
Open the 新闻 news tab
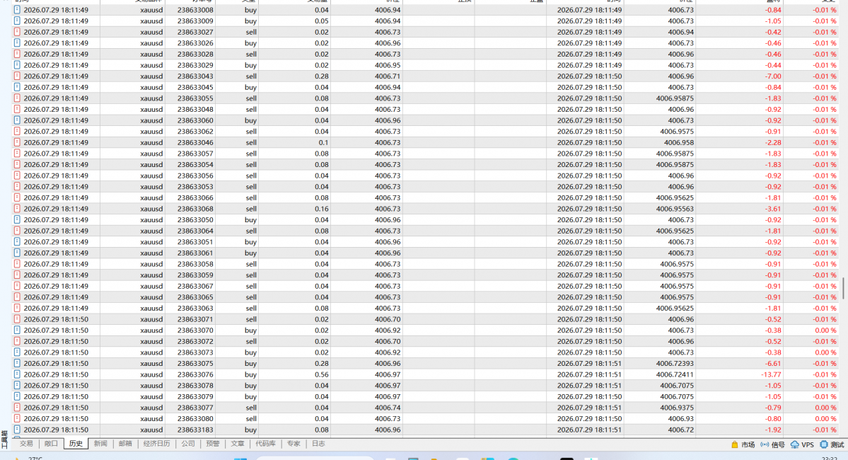pos(100,444)
